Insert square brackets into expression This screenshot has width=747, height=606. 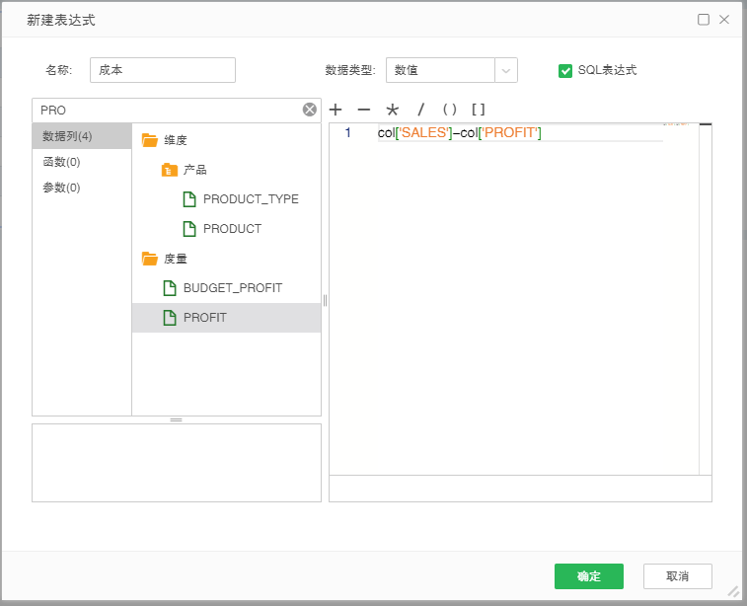click(x=478, y=110)
